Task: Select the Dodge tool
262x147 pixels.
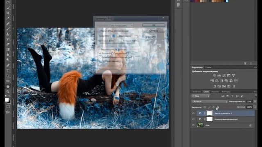Action: coord(8,60)
